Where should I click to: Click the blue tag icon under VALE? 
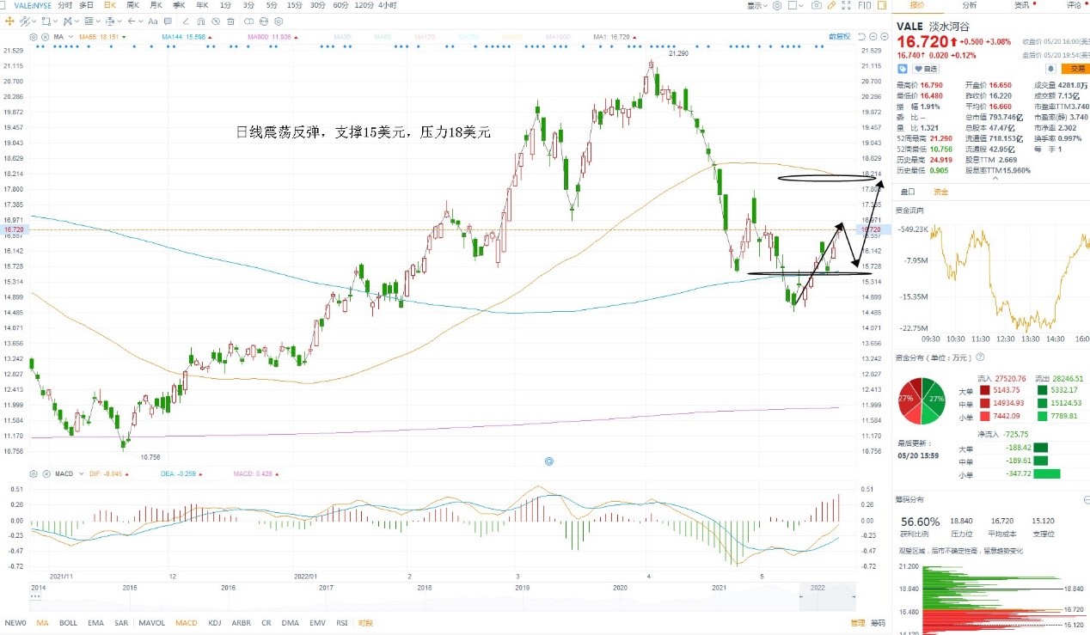[x=903, y=69]
